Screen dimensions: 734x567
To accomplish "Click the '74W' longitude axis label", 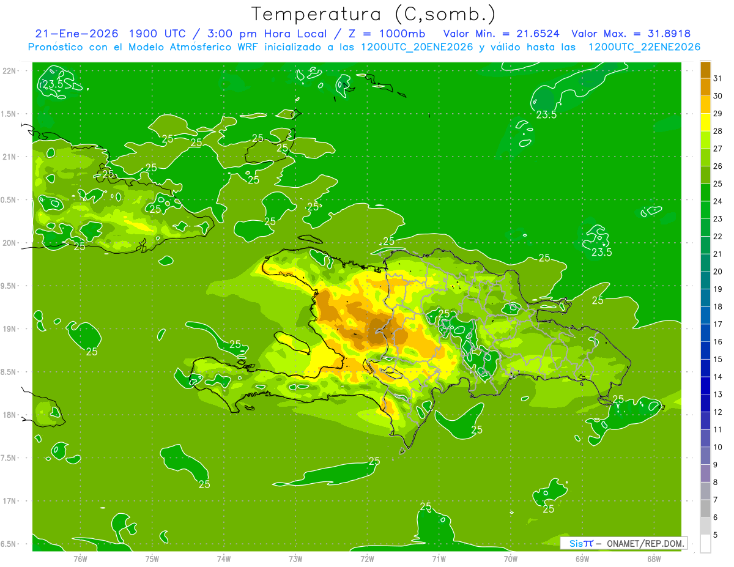I will tap(224, 559).
